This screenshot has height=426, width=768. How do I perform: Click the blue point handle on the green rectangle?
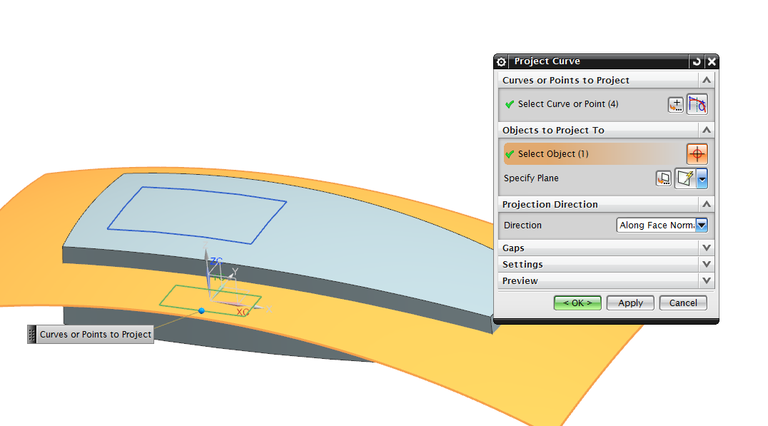point(201,311)
